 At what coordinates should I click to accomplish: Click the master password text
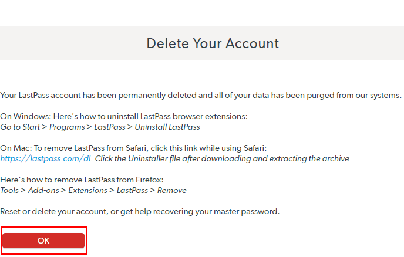(x=246, y=212)
